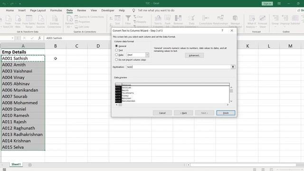Open the Recent Sources icon
Screen dimensions: 304x171
pos(41,21)
